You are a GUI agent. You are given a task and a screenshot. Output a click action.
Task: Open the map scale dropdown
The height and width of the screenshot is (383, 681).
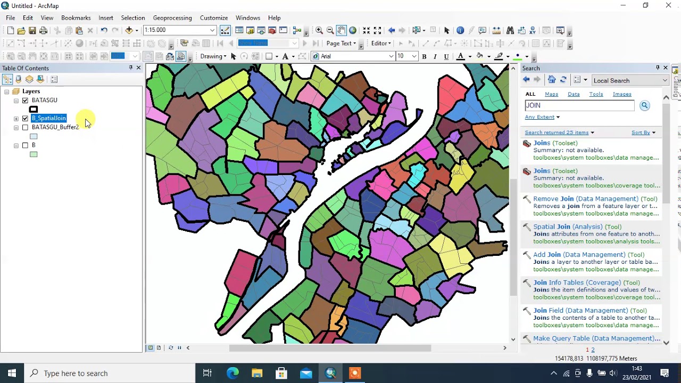pos(212,30)
